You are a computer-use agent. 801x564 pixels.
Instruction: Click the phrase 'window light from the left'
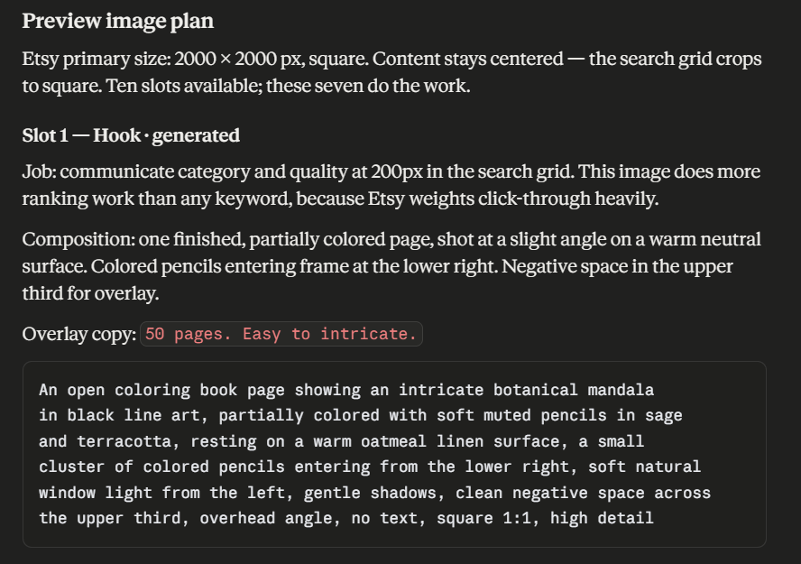point(161,493)
